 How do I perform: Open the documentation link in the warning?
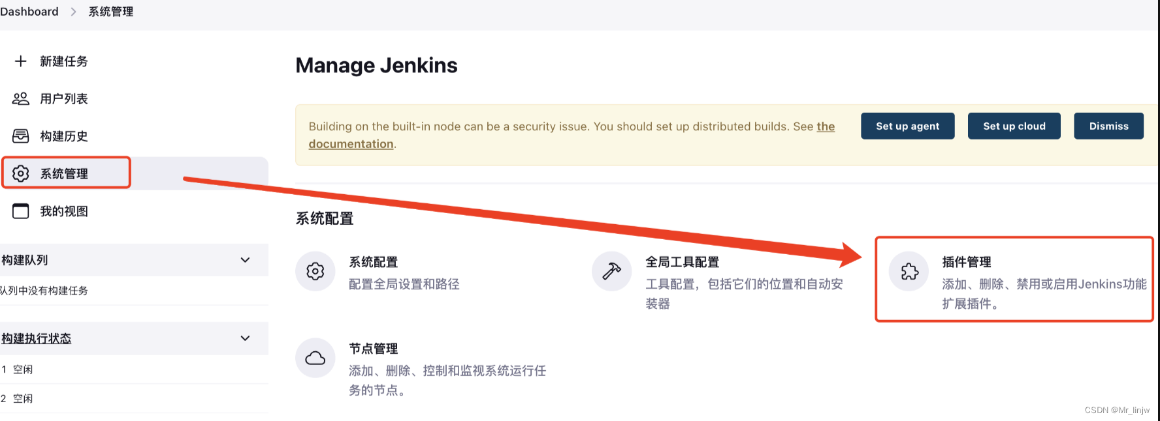tap(351, 143)
